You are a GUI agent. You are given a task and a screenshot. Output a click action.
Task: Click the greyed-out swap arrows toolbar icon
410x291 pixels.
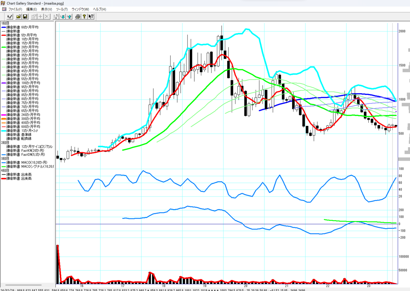click(56, 16)
